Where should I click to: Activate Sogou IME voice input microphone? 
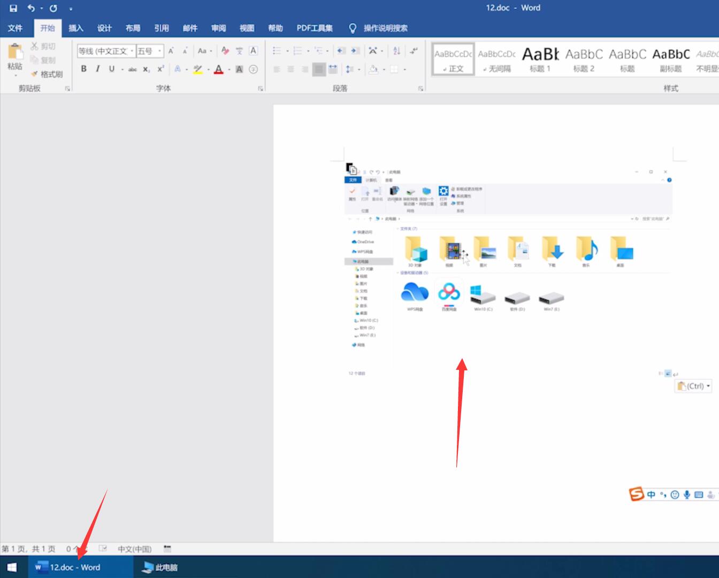pos(686,495)
